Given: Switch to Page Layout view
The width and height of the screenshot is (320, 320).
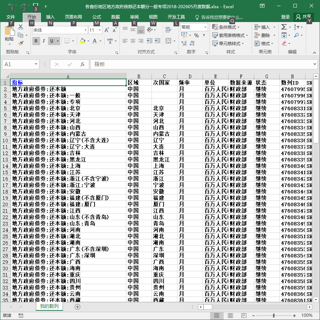Looking at the screenshot, I should 230,315.
